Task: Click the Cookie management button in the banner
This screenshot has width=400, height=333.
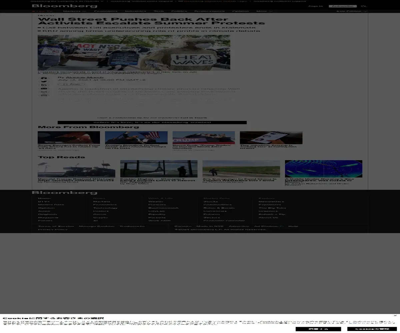Action: (372, 329)
